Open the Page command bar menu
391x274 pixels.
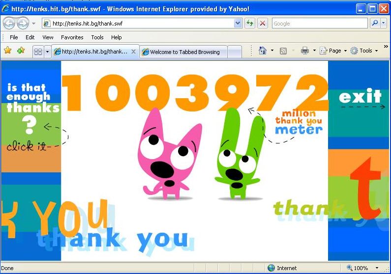click(333, 51)
